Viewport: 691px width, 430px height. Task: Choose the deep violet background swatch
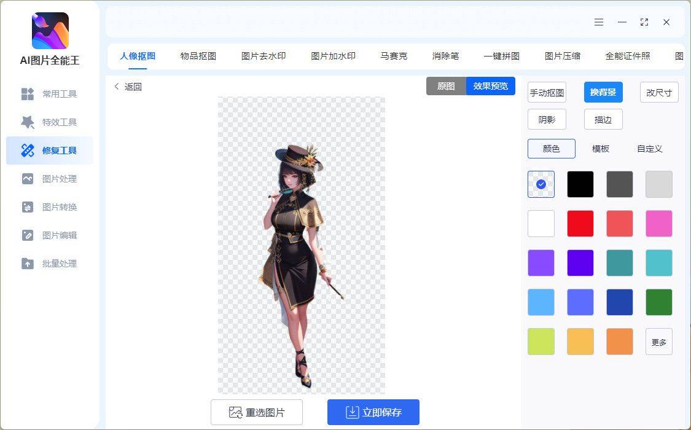580,262
